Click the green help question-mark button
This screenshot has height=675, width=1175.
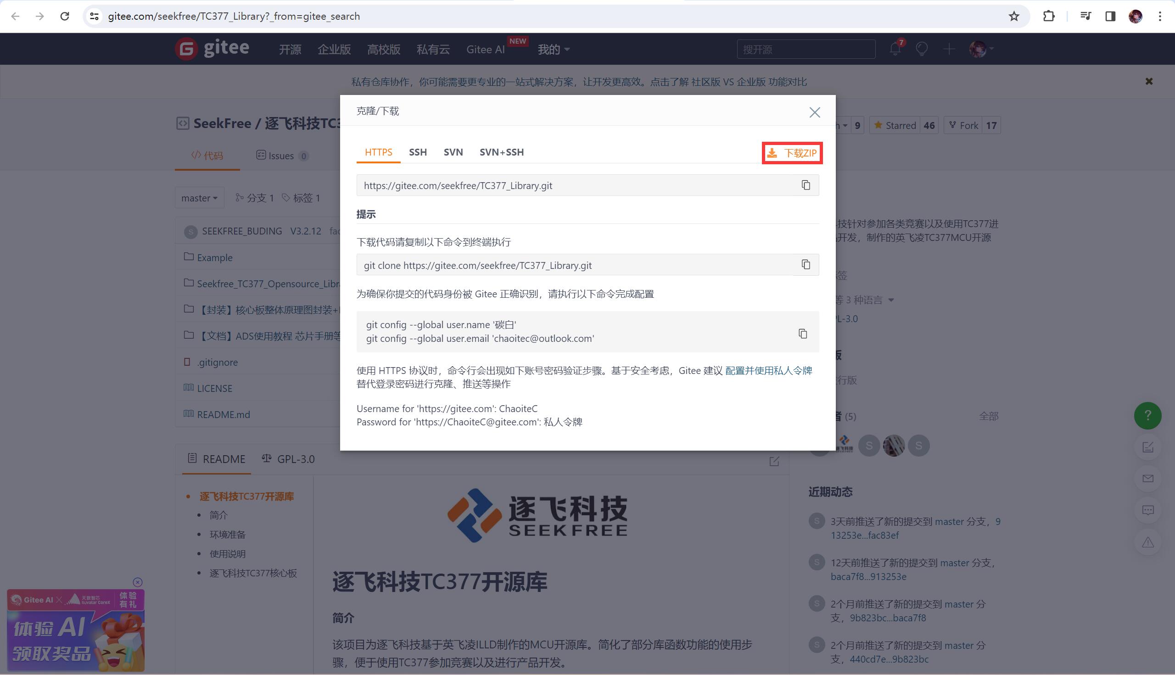click(1147, 415)
